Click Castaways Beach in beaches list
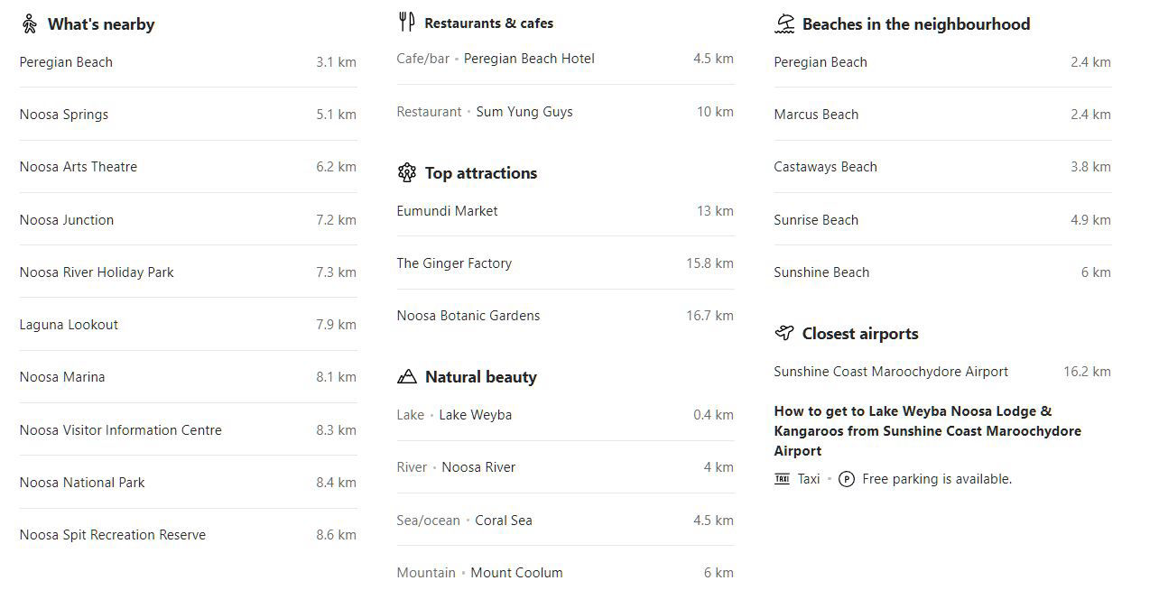Image resolution: width=1159 pixels, height=590 pixels. click(x=825, y=167)
